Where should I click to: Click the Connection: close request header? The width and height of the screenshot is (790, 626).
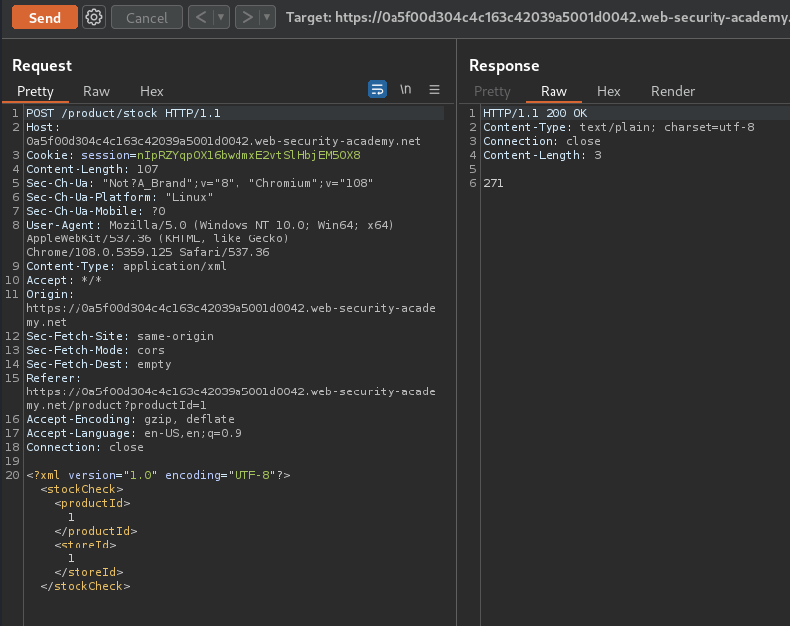tap(84, 447)
